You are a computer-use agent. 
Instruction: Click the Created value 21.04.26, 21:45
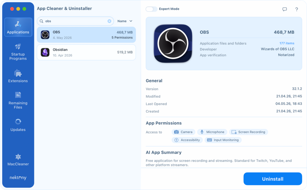point(289,111)
